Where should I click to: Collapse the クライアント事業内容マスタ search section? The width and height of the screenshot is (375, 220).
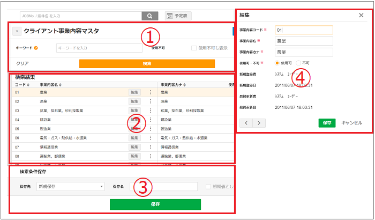16,32
